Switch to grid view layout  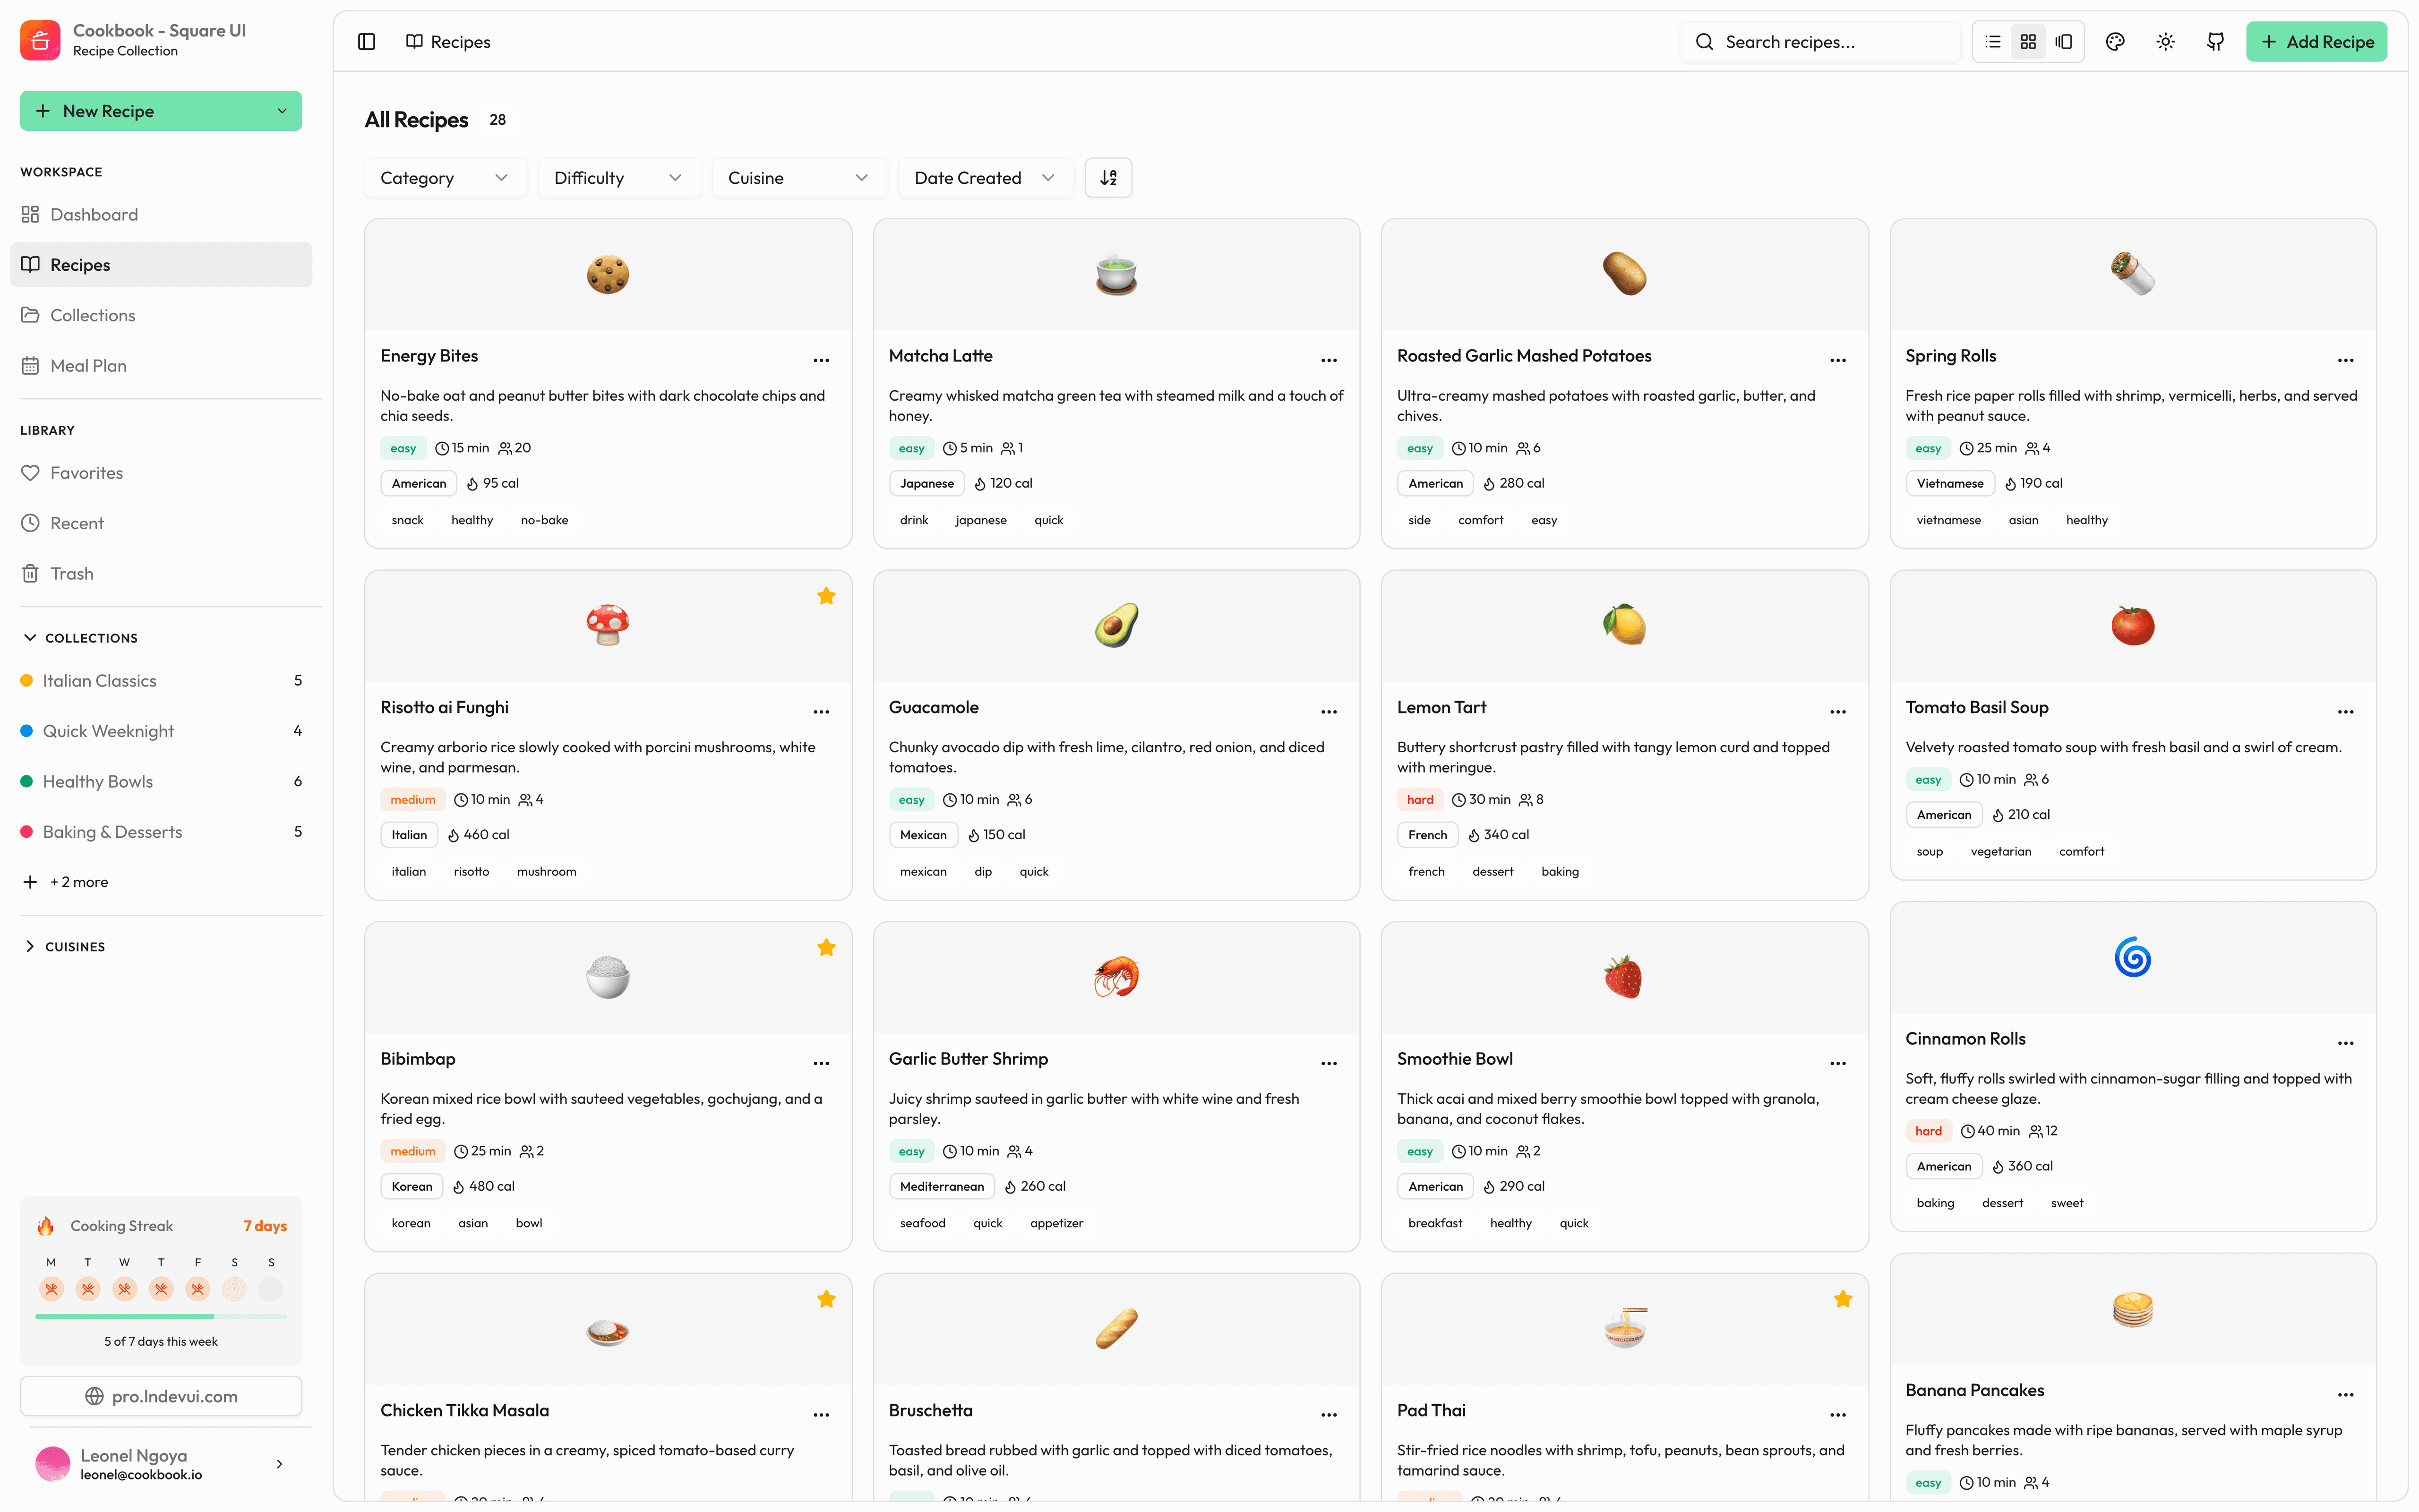2027,42
